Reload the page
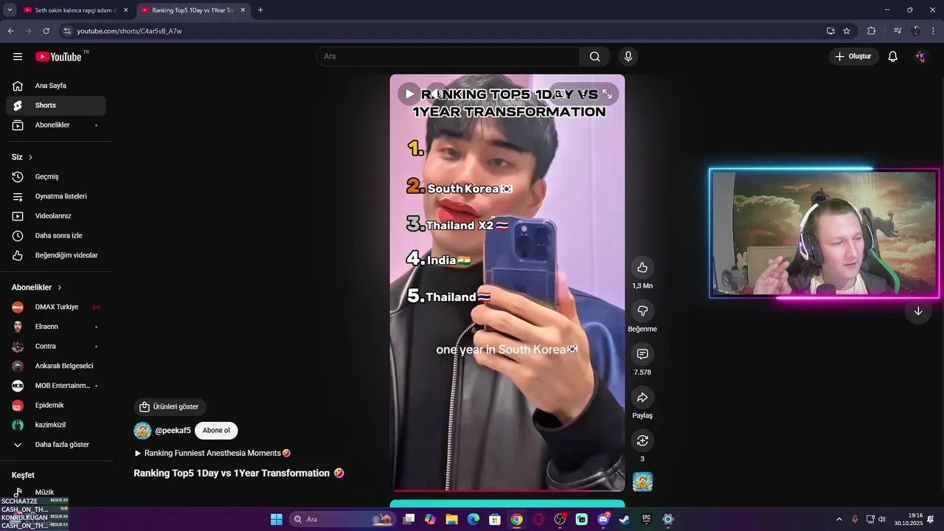Viewport: 944px width, 531px height. coord(46,31)
